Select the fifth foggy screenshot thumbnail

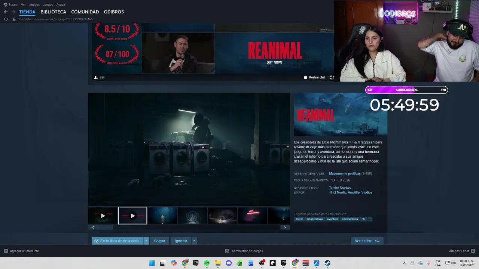tap(222, 216)
